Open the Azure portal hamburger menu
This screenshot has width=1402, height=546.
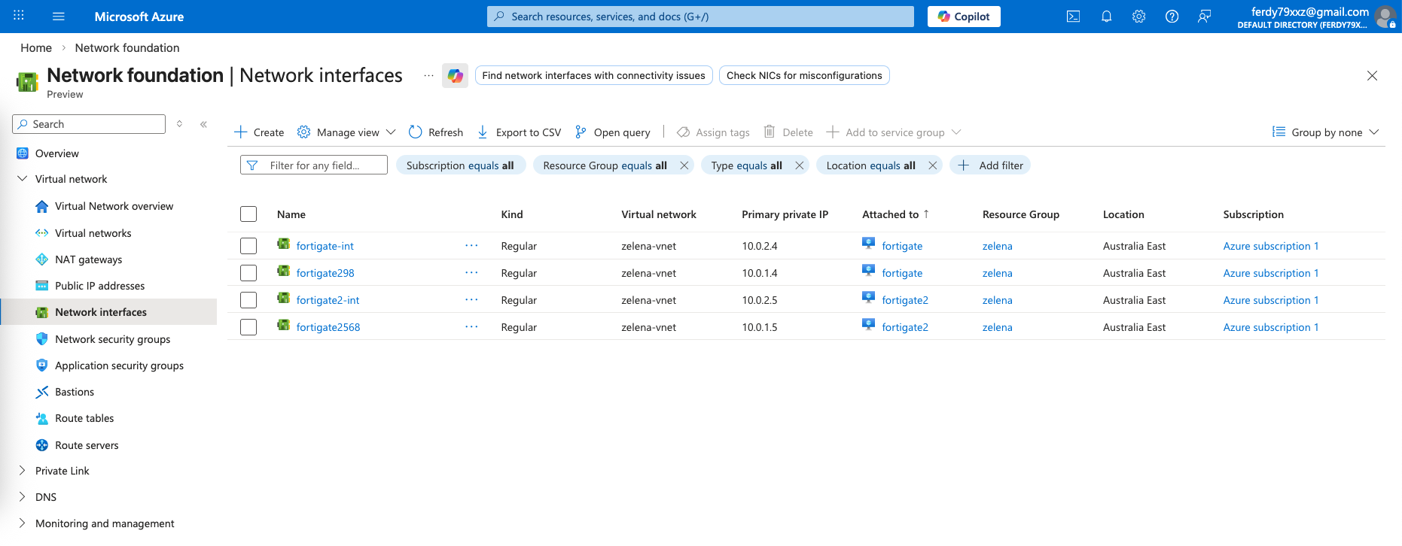coord(59,17)
